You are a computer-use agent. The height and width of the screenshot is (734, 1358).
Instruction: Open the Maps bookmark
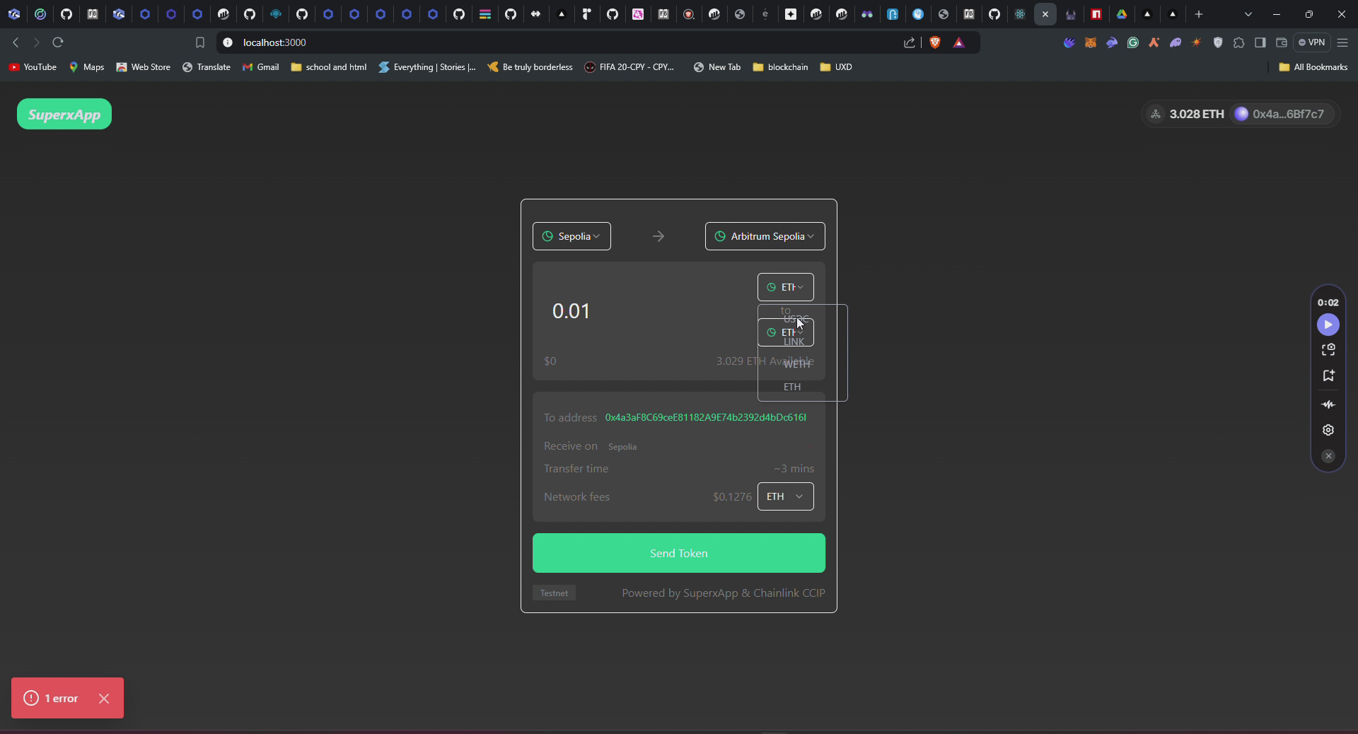click(x=86, y=67)
